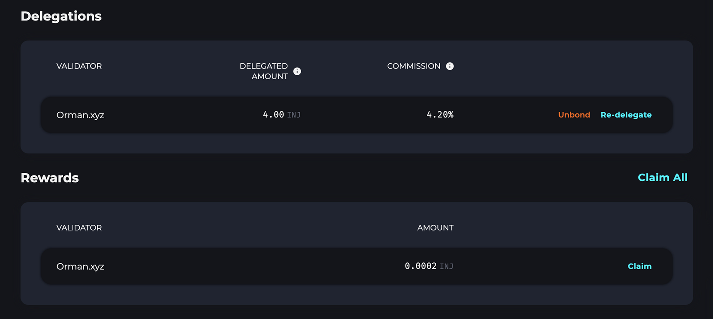This screenshot has height=319, width=713.
Task: Click the 0.0002 reward amount value
Action: [420, 266]
